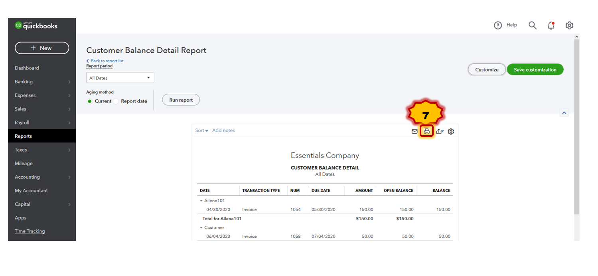Select the Current aging method
Screen dimensions: 598x276
pos(90,101)
